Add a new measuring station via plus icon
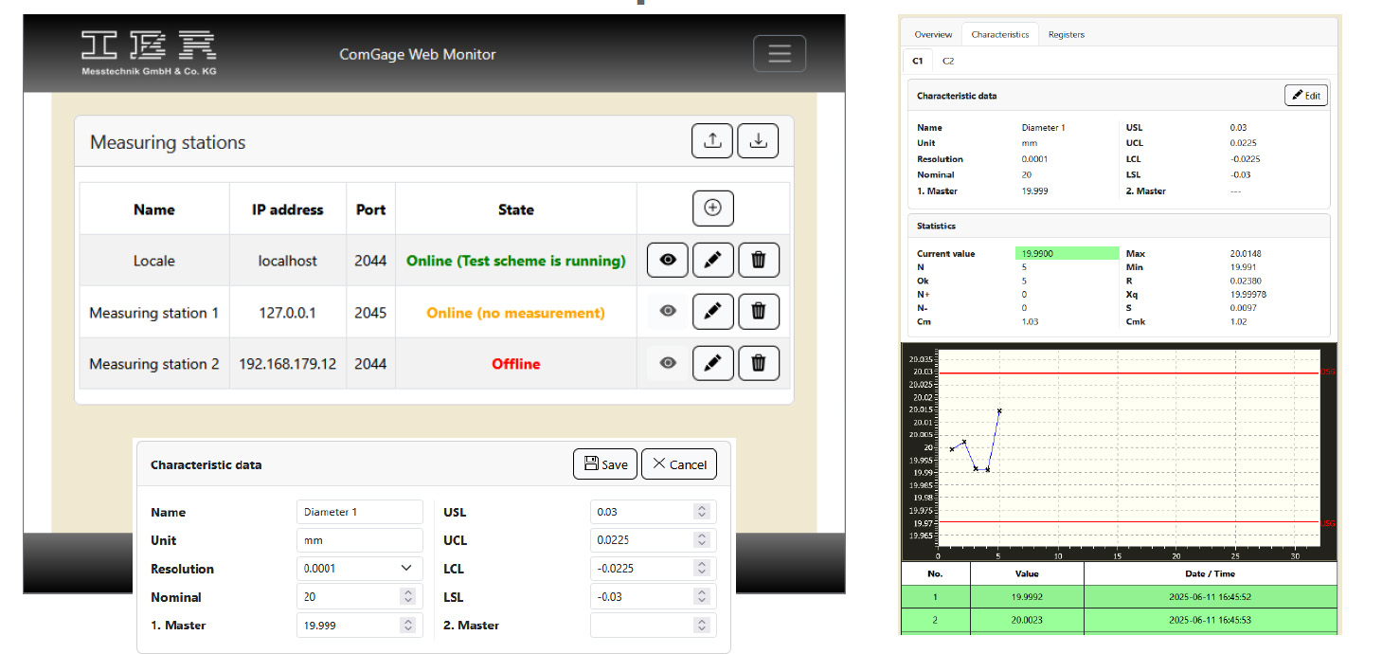 tap(712, 209)
